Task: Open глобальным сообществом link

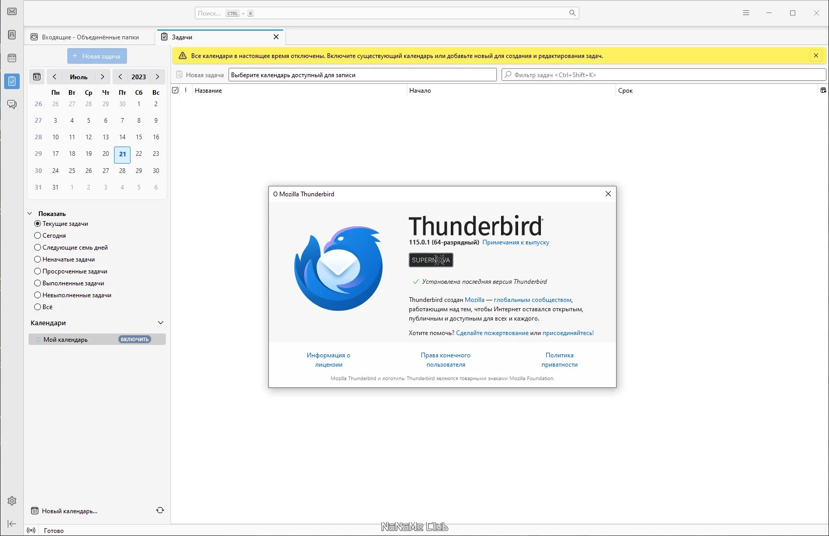Action: pos(533,300)
